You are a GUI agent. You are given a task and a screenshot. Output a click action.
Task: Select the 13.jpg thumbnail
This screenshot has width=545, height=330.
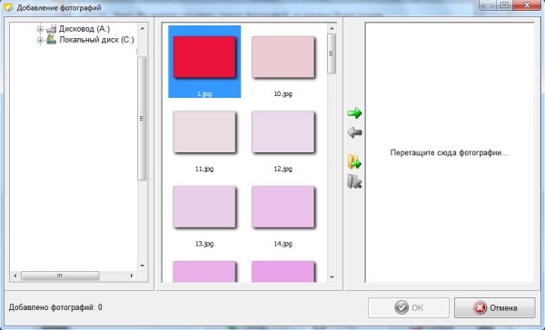point(204,208)
